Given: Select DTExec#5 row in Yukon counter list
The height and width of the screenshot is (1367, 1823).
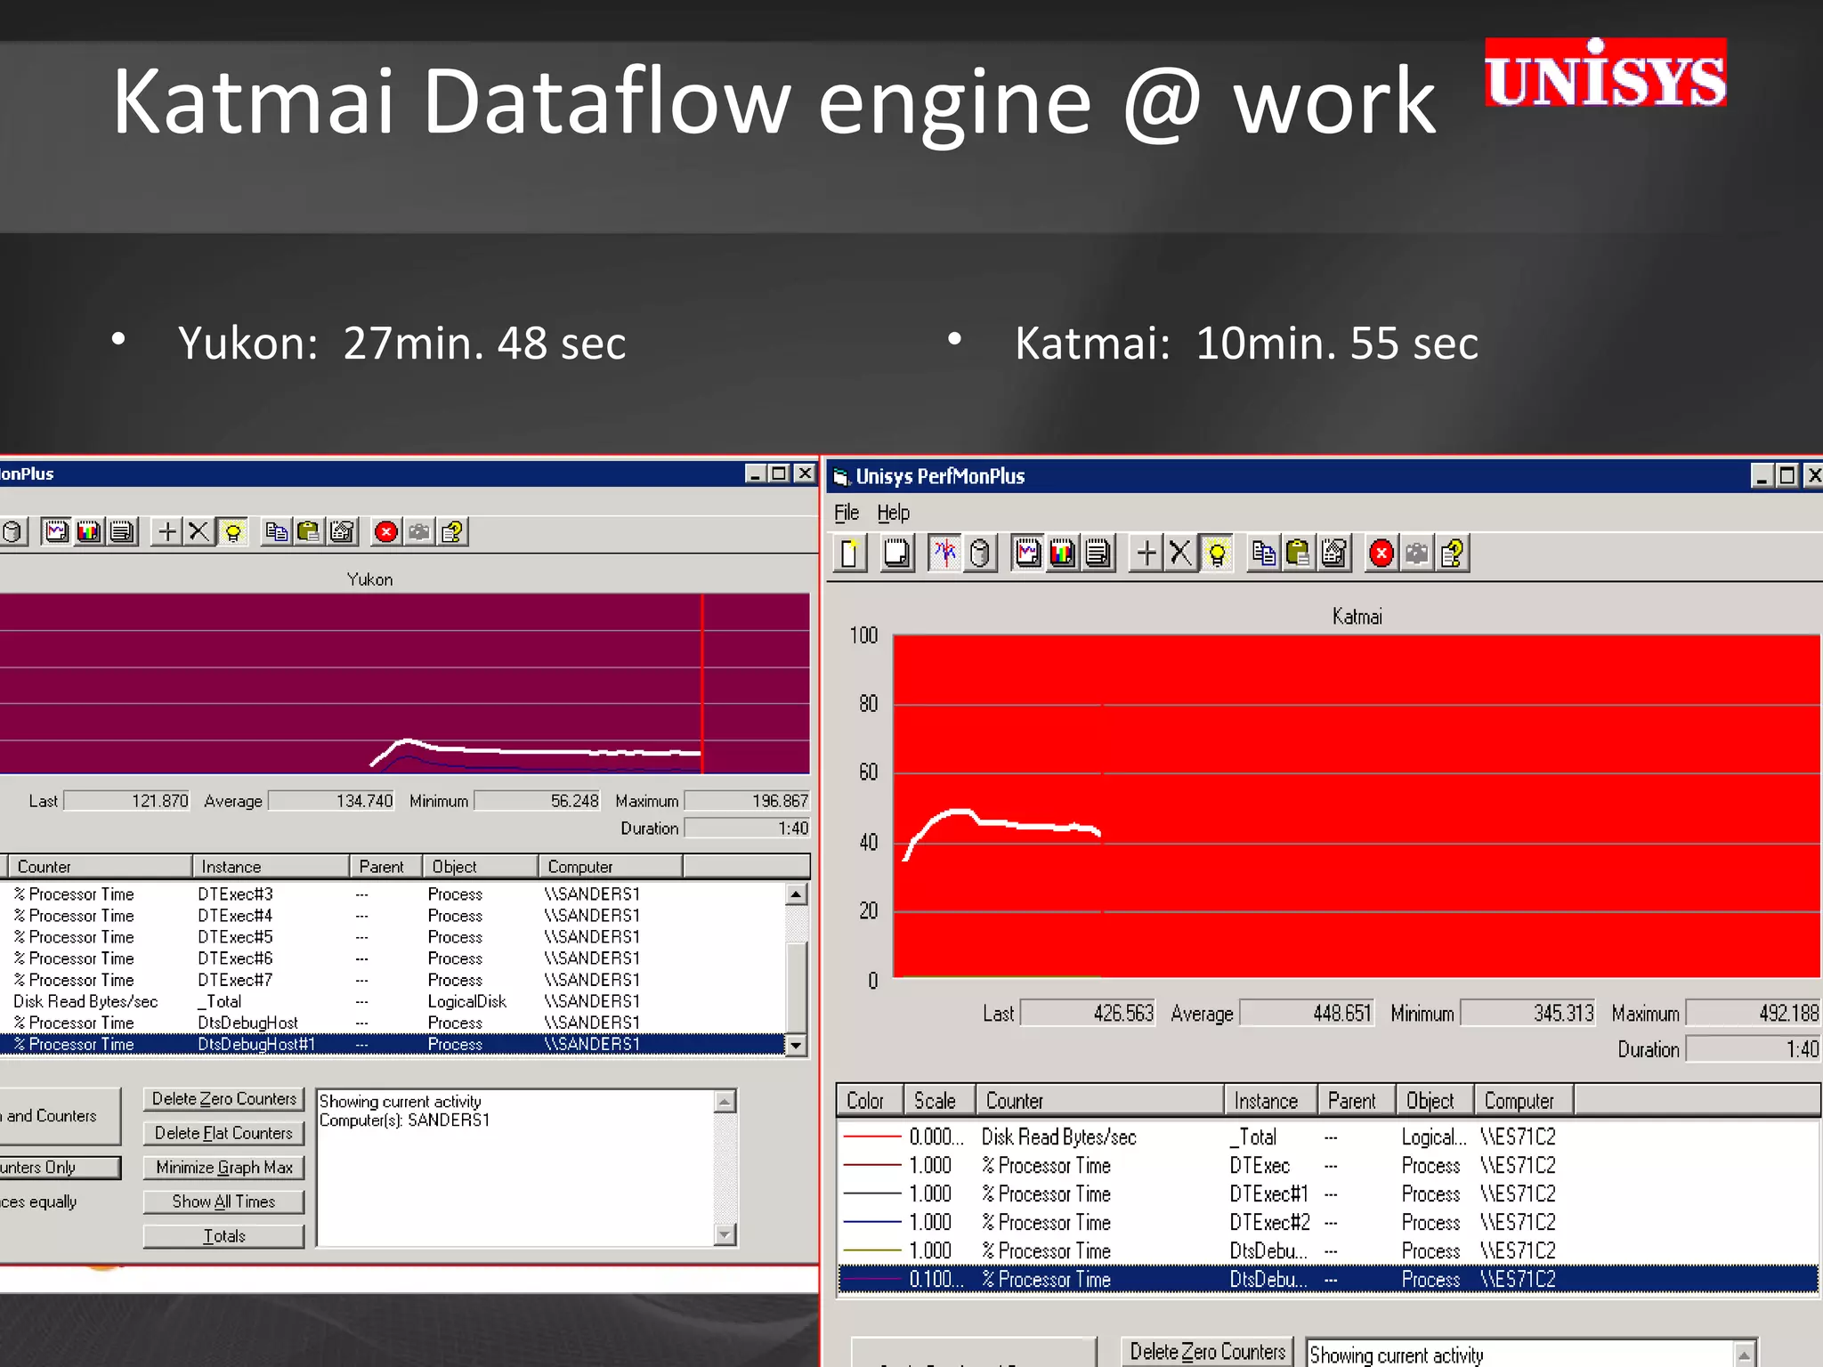Looking at the screenshot, I should (x=393, y=937).
